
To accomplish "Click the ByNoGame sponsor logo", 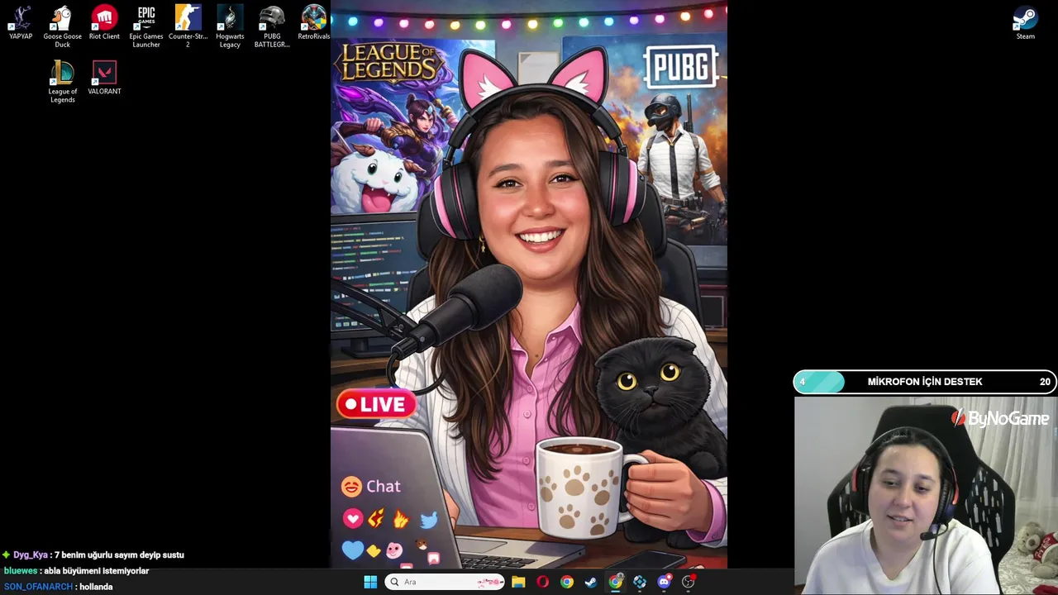I will [x=1001, y=419].
